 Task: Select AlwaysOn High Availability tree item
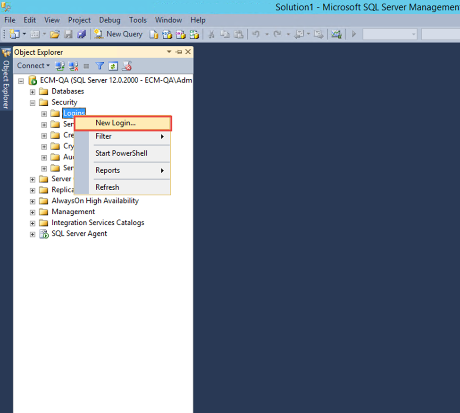point(95,201)
